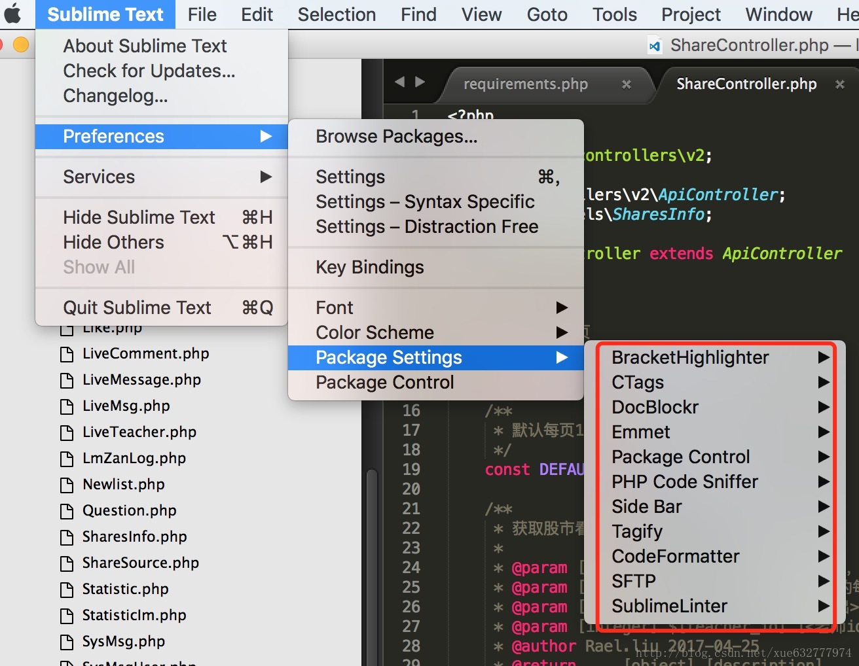Open LiveMsg.php in the sidebar
The width and height of the screenshot is (859, 666).
click(126, 406)
